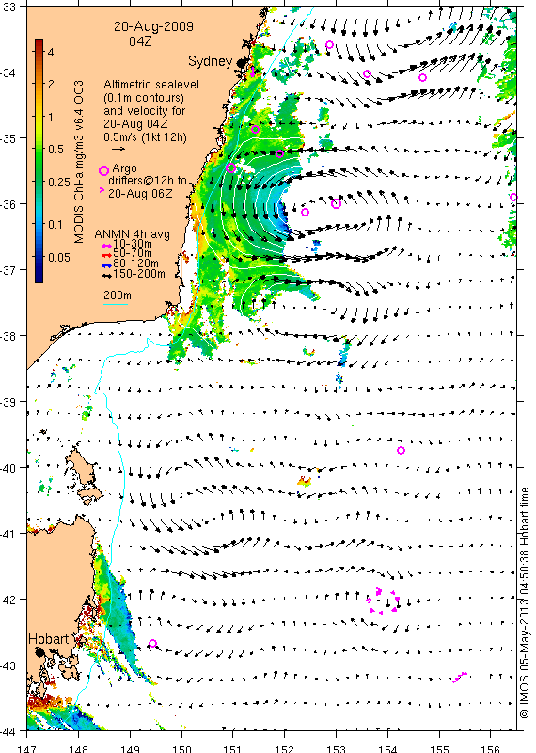The width and height of the screenshot is (536, 753).
Task: Click the colorbar's green middle at 0.5
Action: pyautogui.click(x=39, y=150)
